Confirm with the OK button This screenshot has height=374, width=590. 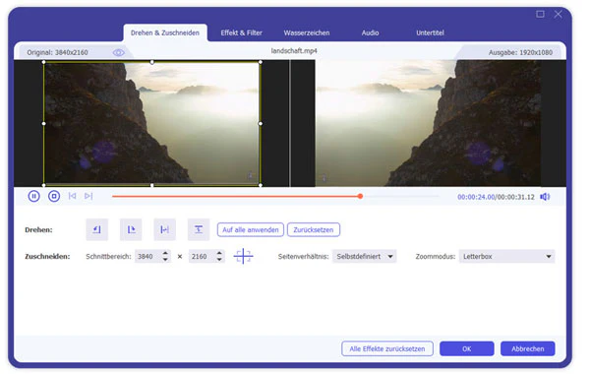(x=466, y=348)
